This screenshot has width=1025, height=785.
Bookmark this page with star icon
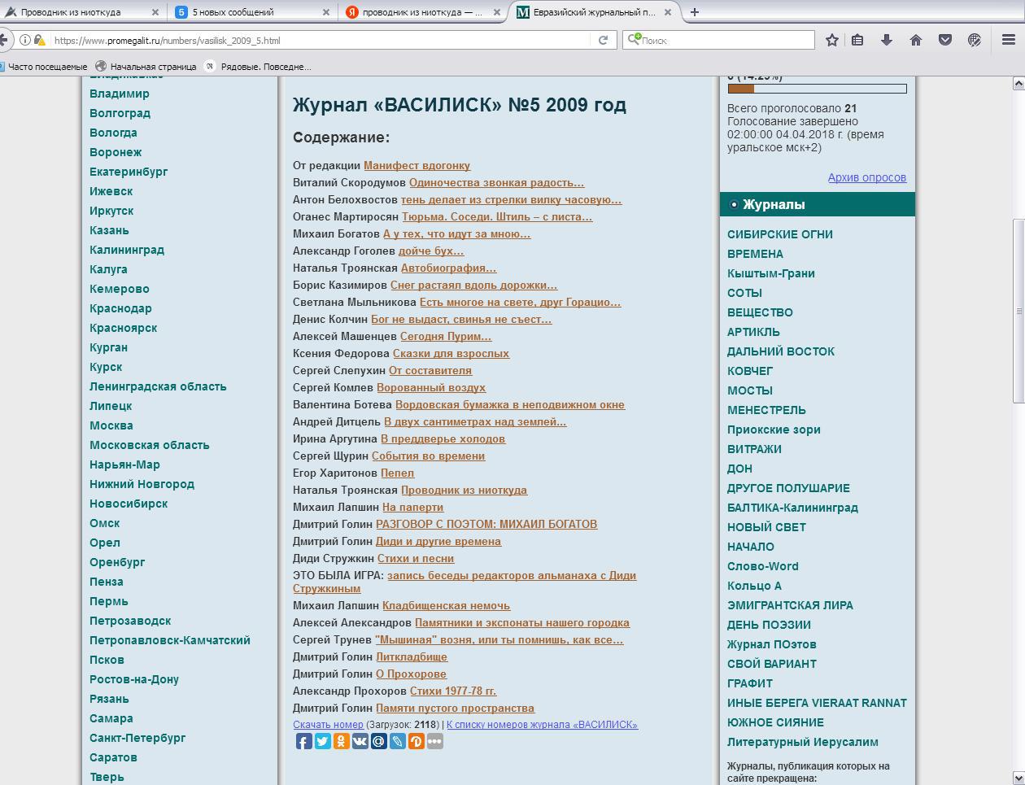pyautogui.click(x=831, y=40)
